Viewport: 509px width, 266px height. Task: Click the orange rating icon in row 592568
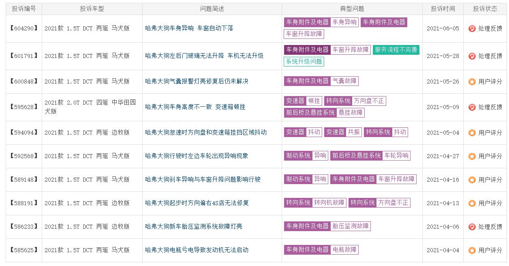[472, 156]
